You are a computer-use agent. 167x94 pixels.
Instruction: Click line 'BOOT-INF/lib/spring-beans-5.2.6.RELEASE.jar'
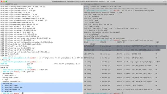pyautogui.click(x=18, y=28)
